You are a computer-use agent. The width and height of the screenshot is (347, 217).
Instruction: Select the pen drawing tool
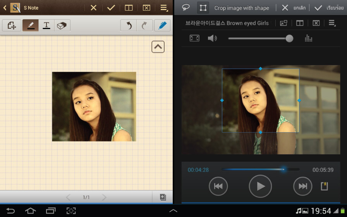point(31,25)
